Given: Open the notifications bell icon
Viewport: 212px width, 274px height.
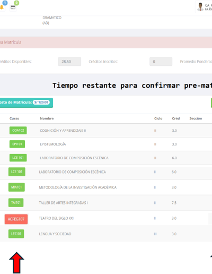Looking at the screenshot, I should pyautogui.click(x=2, y=7).
